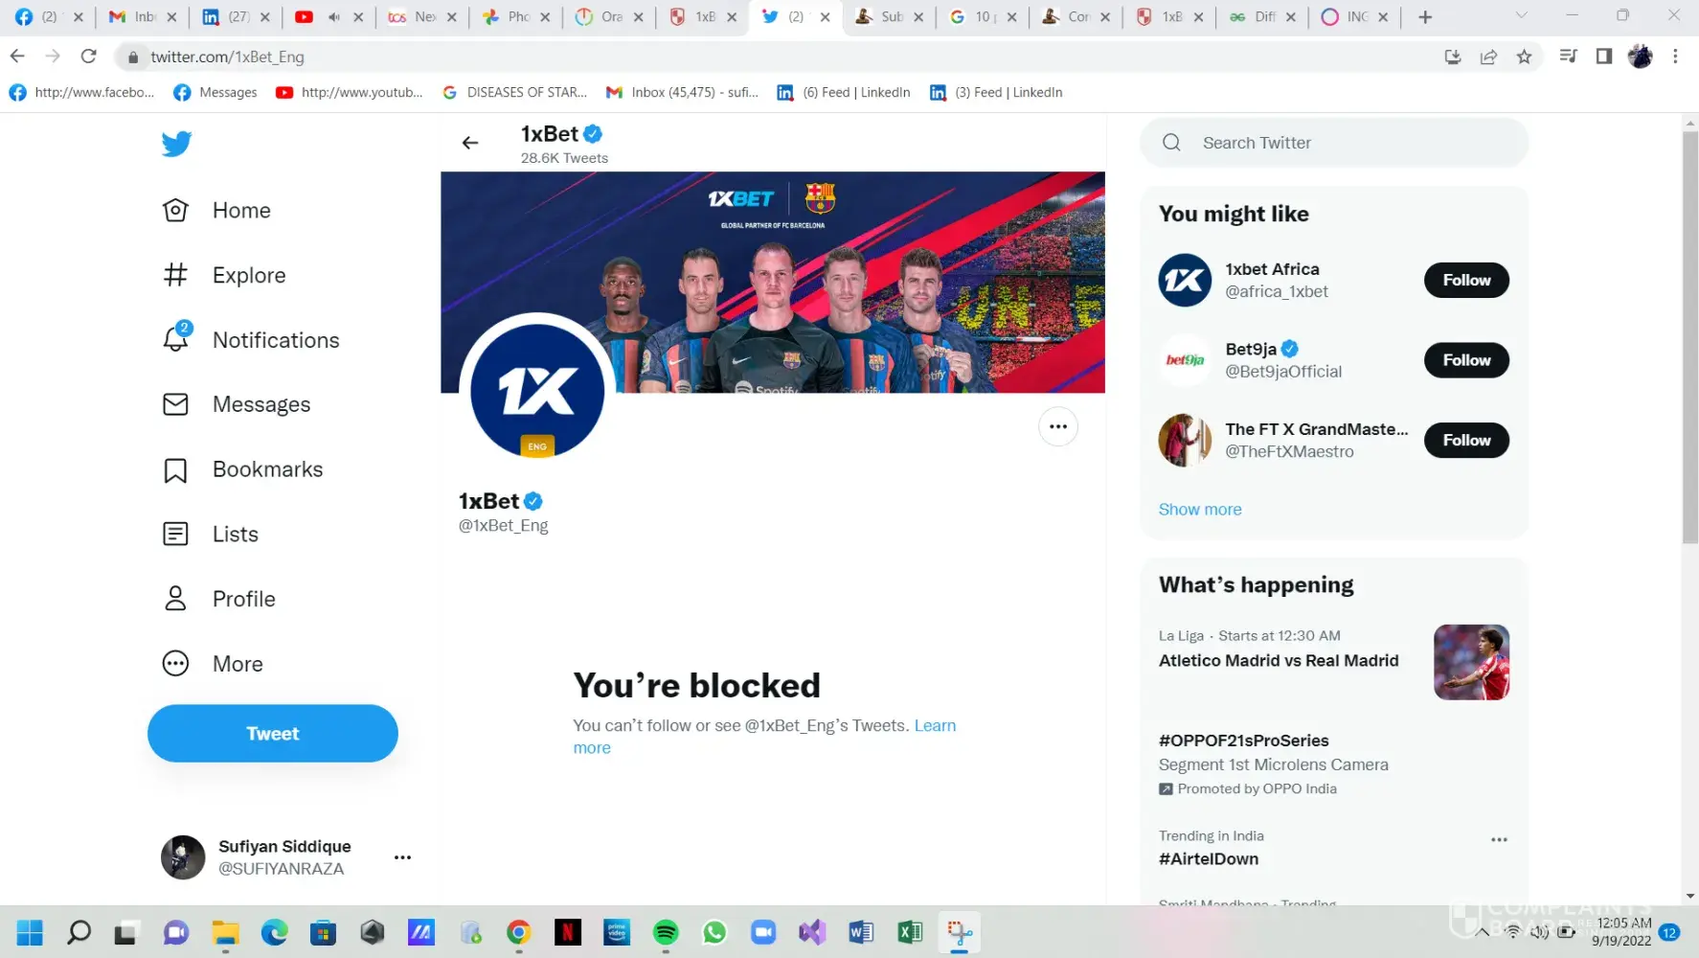
Task: Open the Lists icon
Action: click(x=175, y=534)
